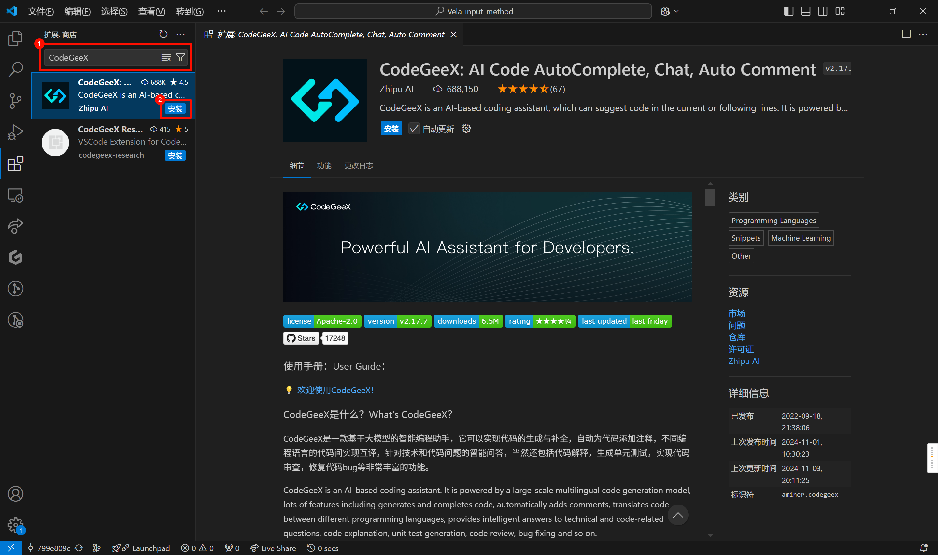The image size is (938, 555).
Task: Focus the Vela_input_method command center search
Action: click(473, 12)
